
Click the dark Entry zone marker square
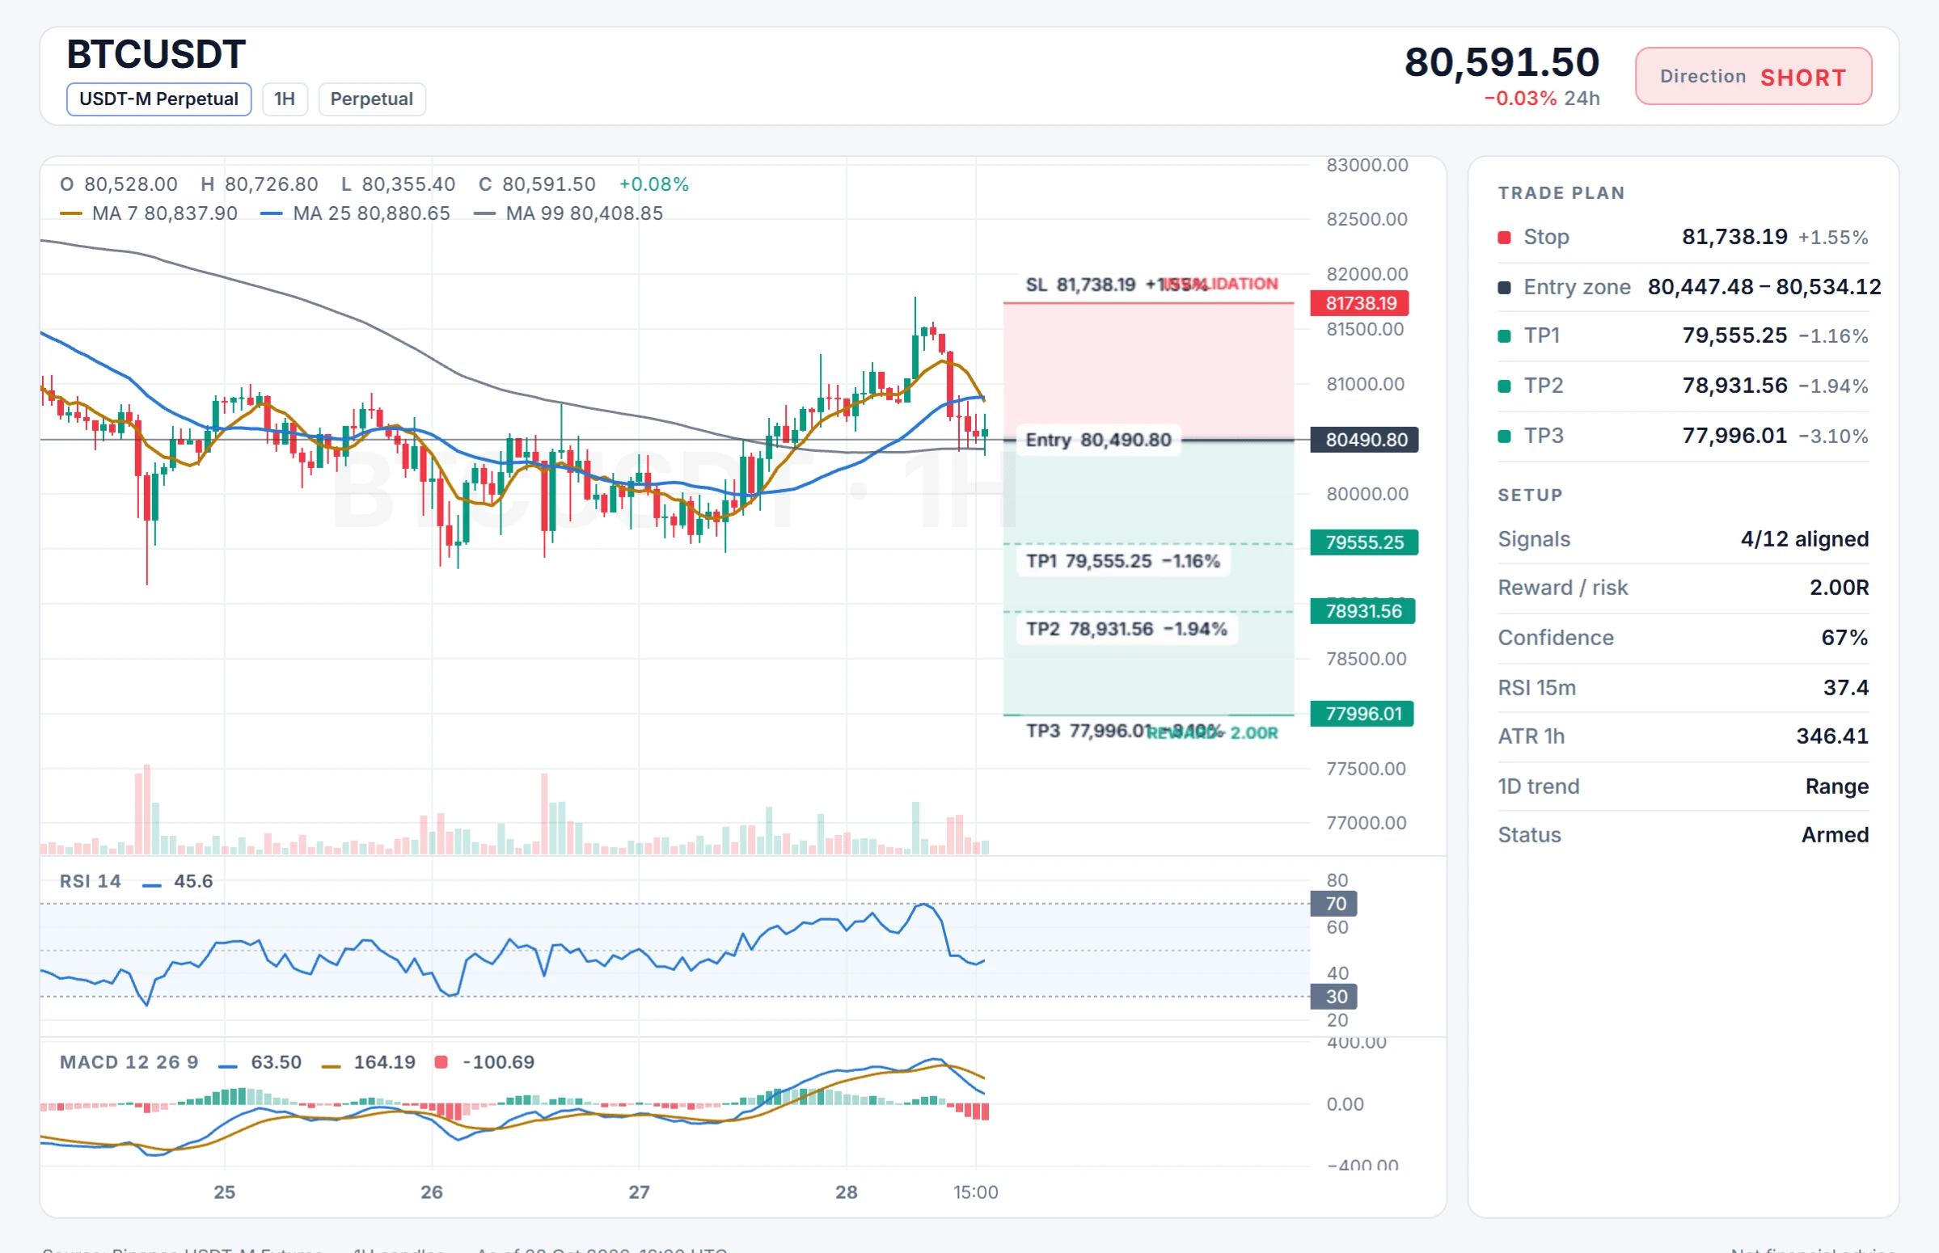pyautogui.click(x=1505, y=287)
